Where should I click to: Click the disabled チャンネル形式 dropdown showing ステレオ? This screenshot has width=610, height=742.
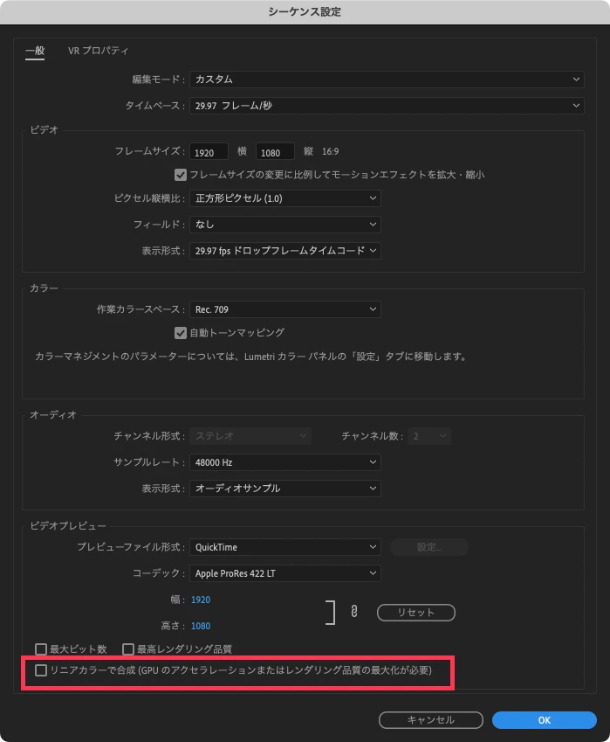pyautogui.click(x=250, y=436)
